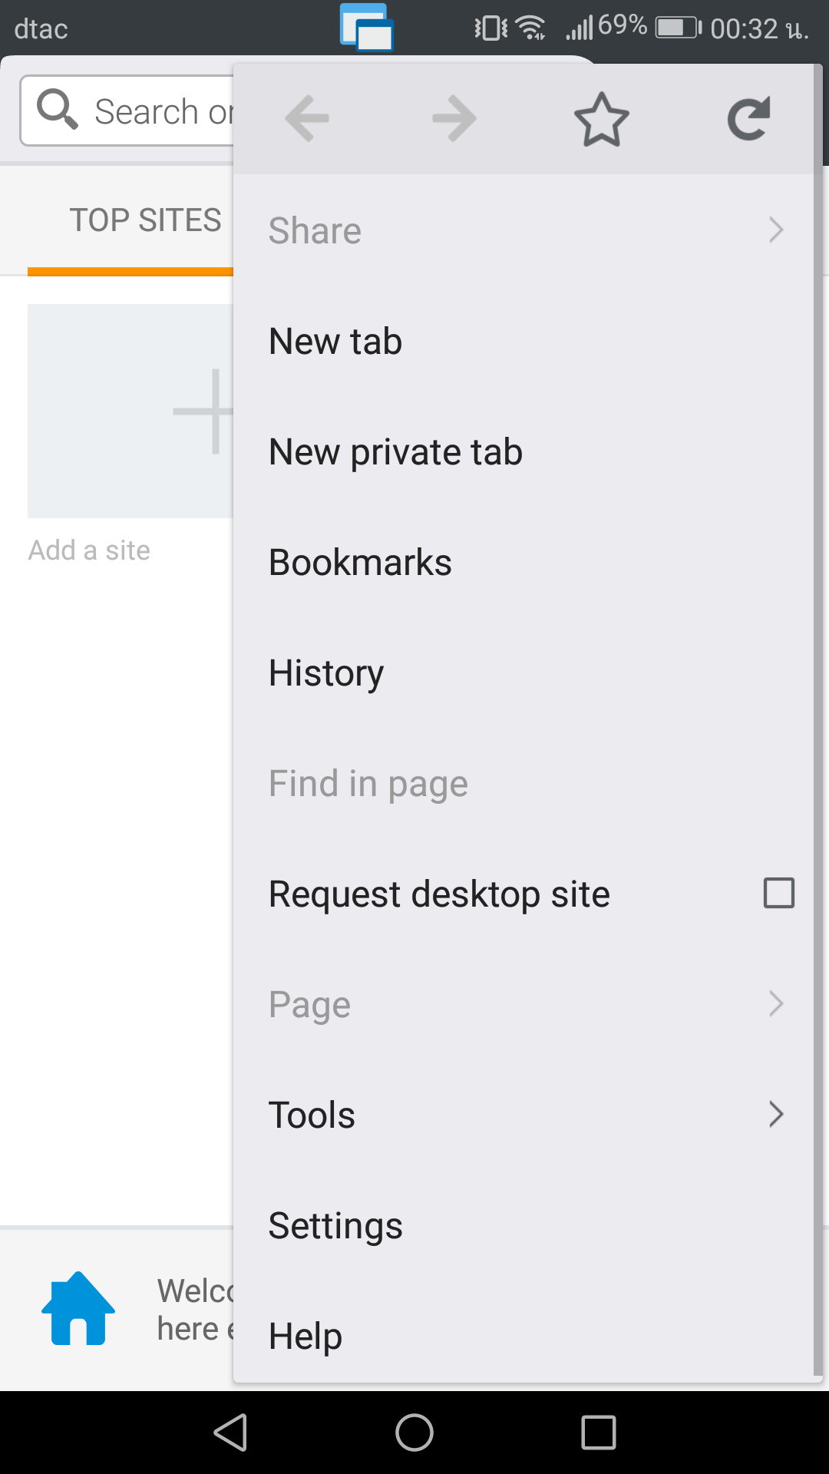Expand the Tools submenu chevron
Viewport: 829px width, 1474px height.
[776, 1115]
